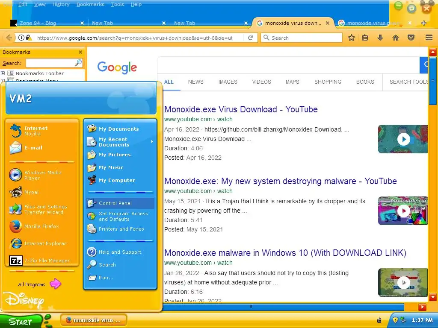The width and height of the screenshot is (438, 328).
Task: Open the View menu
Action: pyautogui.click(x=40, y=4)
